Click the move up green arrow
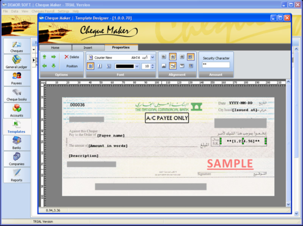Image resolution: width=303 pixels, height=226 pixels. 44,57
